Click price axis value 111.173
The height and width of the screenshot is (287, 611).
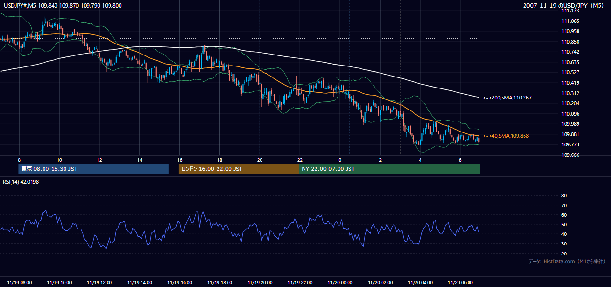point(570,11)
